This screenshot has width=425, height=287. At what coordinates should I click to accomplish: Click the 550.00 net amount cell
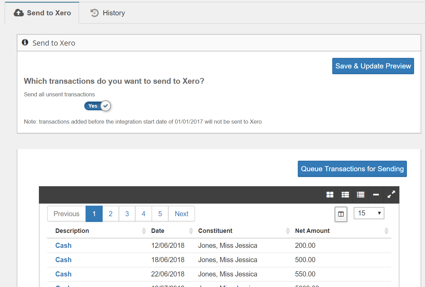click(x=305, y=274)
